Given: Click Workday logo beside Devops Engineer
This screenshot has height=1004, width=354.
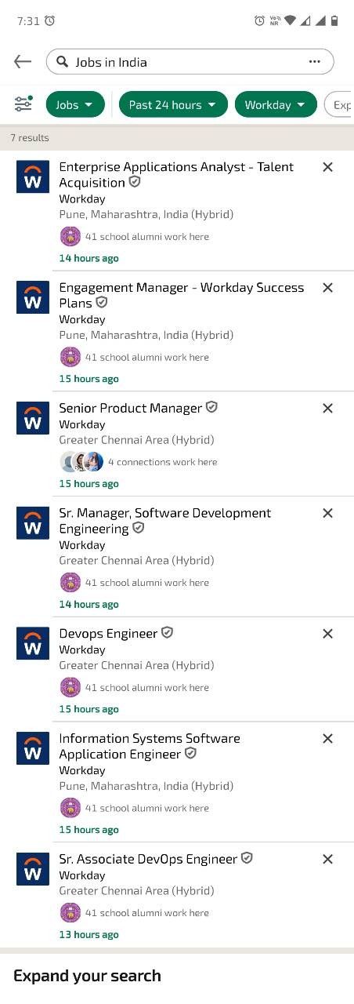Looking at the screenshot, I should (x=33, y=643).
